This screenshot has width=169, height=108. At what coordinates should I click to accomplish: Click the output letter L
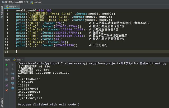(19, 76)
